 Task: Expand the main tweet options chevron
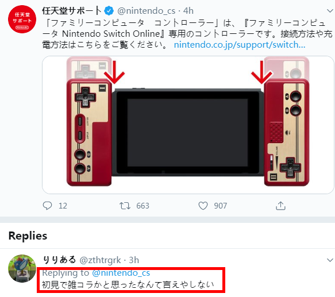pyautogui.click(x=330, y=11)
